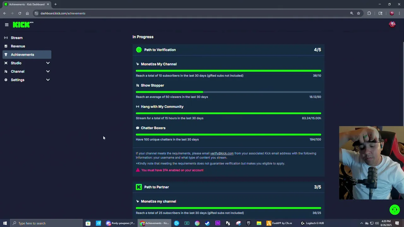Click the 2FA warning triangle icon

tap(138, 170)
